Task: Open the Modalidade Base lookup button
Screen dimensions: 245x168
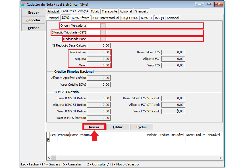Action: 103,39
